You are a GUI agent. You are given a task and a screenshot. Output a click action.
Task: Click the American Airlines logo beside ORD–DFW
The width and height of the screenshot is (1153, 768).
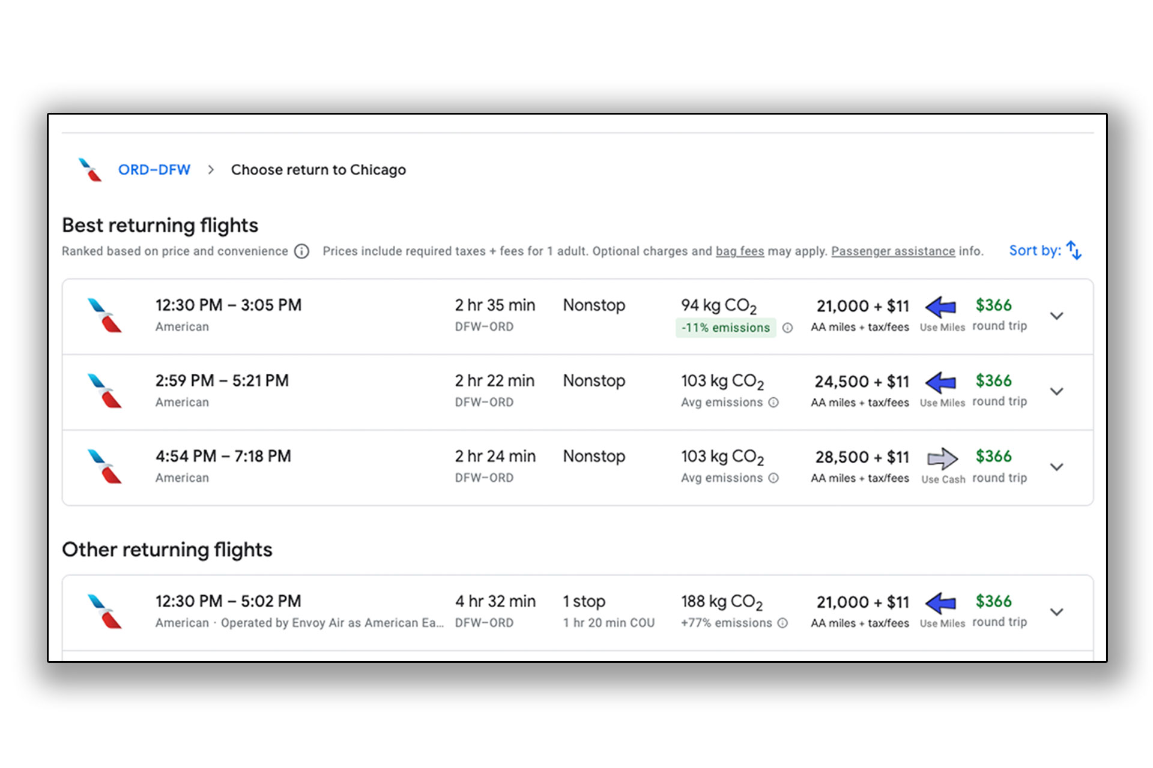(x=90, y=170)
